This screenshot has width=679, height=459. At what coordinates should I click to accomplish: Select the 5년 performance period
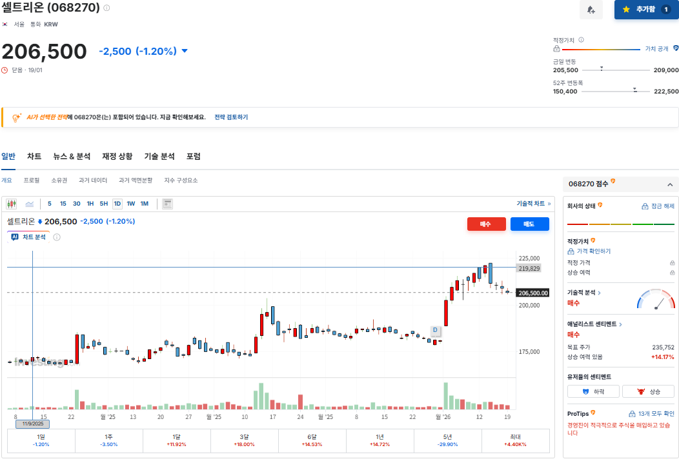[448, 441]
